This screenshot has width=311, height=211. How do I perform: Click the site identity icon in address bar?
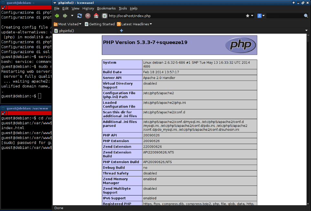pos(105,16)
